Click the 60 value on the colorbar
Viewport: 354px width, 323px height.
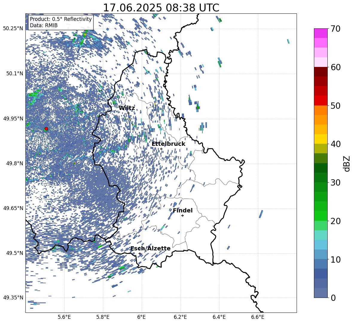tap(335, 67)
